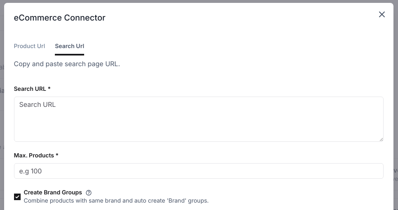Click the 'Create Brand Groups' label text
398x210 pixels.
click(53, 192)
